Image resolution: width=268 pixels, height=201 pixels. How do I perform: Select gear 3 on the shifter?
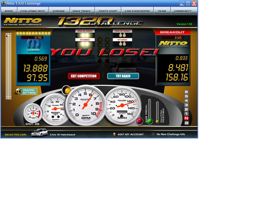(x=187, y=105)
